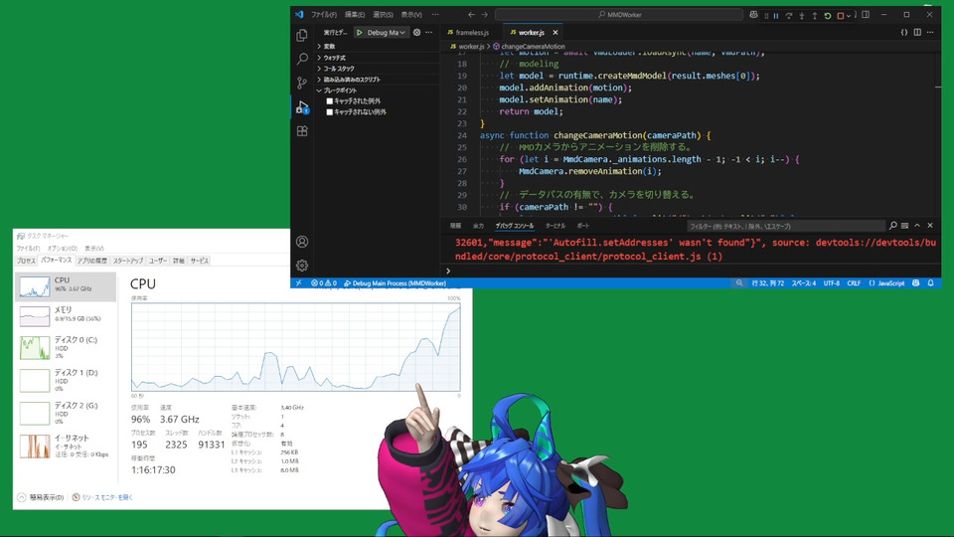Open the Search view in VS Code activity bar

coord(302,59)
